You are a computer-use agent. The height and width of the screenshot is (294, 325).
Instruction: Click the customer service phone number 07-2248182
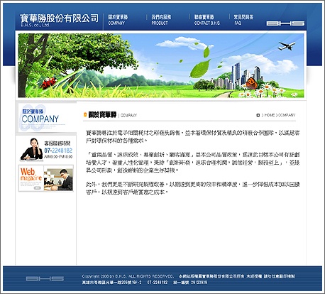coord(58,151)
